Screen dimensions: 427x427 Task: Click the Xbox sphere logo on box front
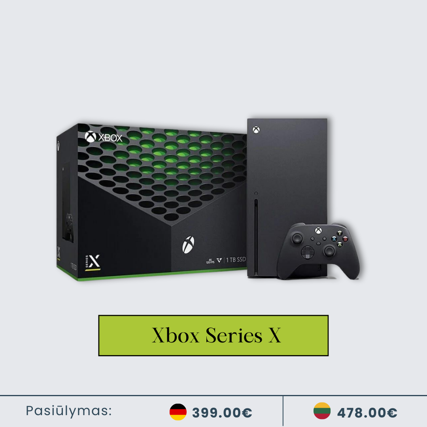pos(188,245)
